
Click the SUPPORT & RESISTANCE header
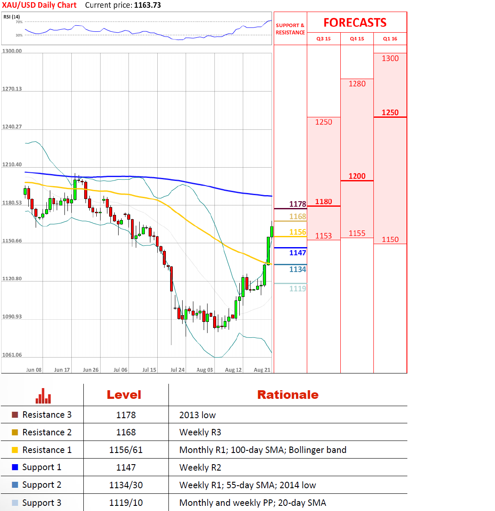290,29
